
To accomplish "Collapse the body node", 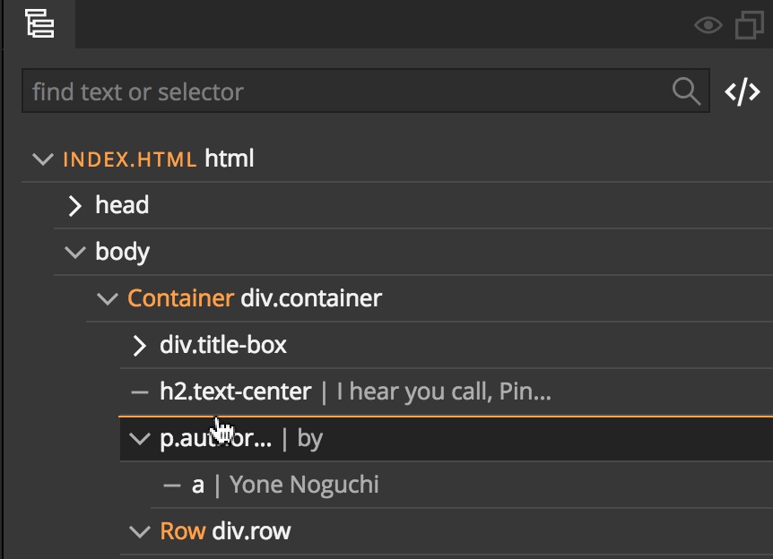I will pyautogui.click(x=75, y=253).
